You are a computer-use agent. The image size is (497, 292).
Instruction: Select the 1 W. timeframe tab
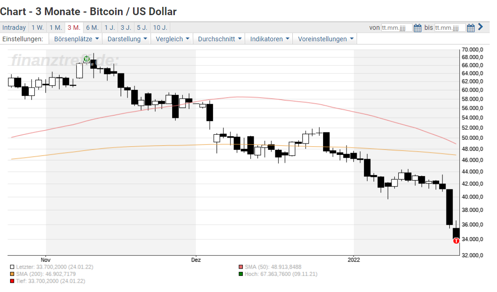point(38,28)
